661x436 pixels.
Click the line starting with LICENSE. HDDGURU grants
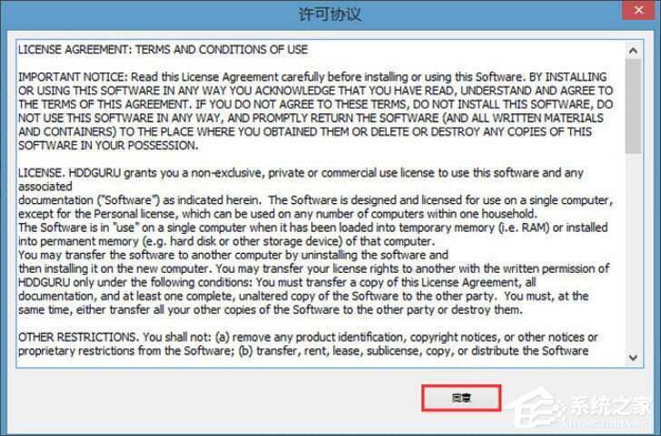[301, 173]
